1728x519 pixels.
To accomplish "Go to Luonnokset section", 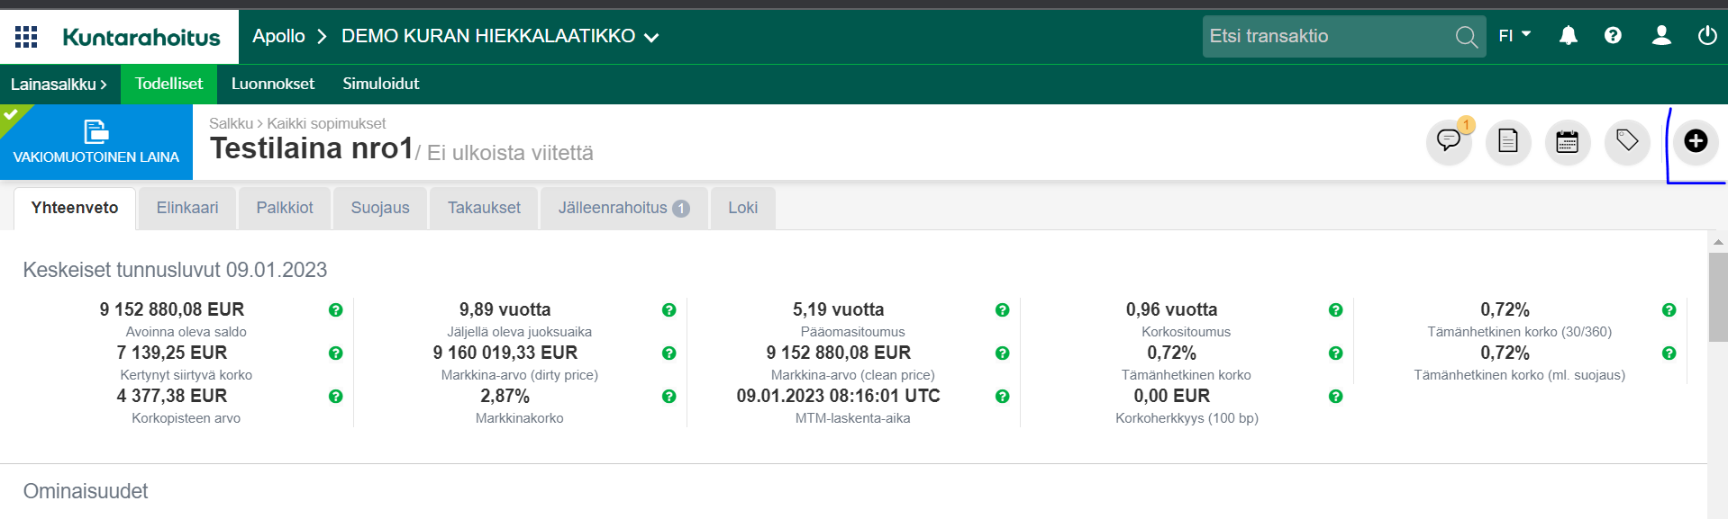I will [272, 84].
